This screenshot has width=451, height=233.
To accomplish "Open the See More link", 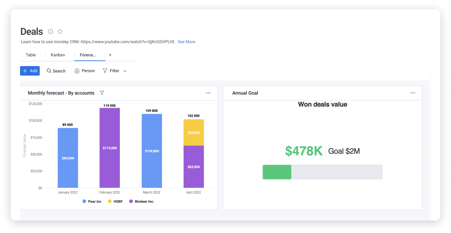I will click(186, 42).
